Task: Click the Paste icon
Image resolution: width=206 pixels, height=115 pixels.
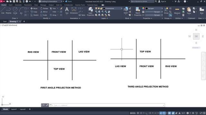Action: coord(189,11)
